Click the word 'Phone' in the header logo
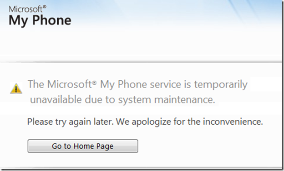Image resolution: width=284 pixels, height=171 pixels. [51, 20]
